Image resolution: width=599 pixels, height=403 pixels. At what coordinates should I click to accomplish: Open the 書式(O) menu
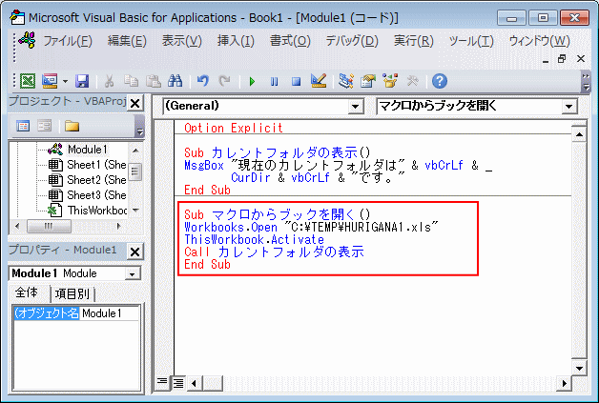(x=290, y=40)
